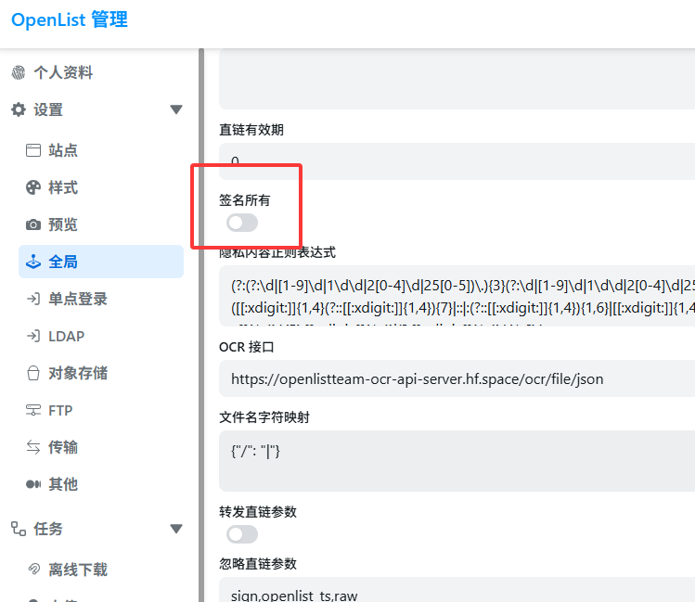Click the settings gear icon
Viewport: 695px width, 602px height.
tap(19, 109)
